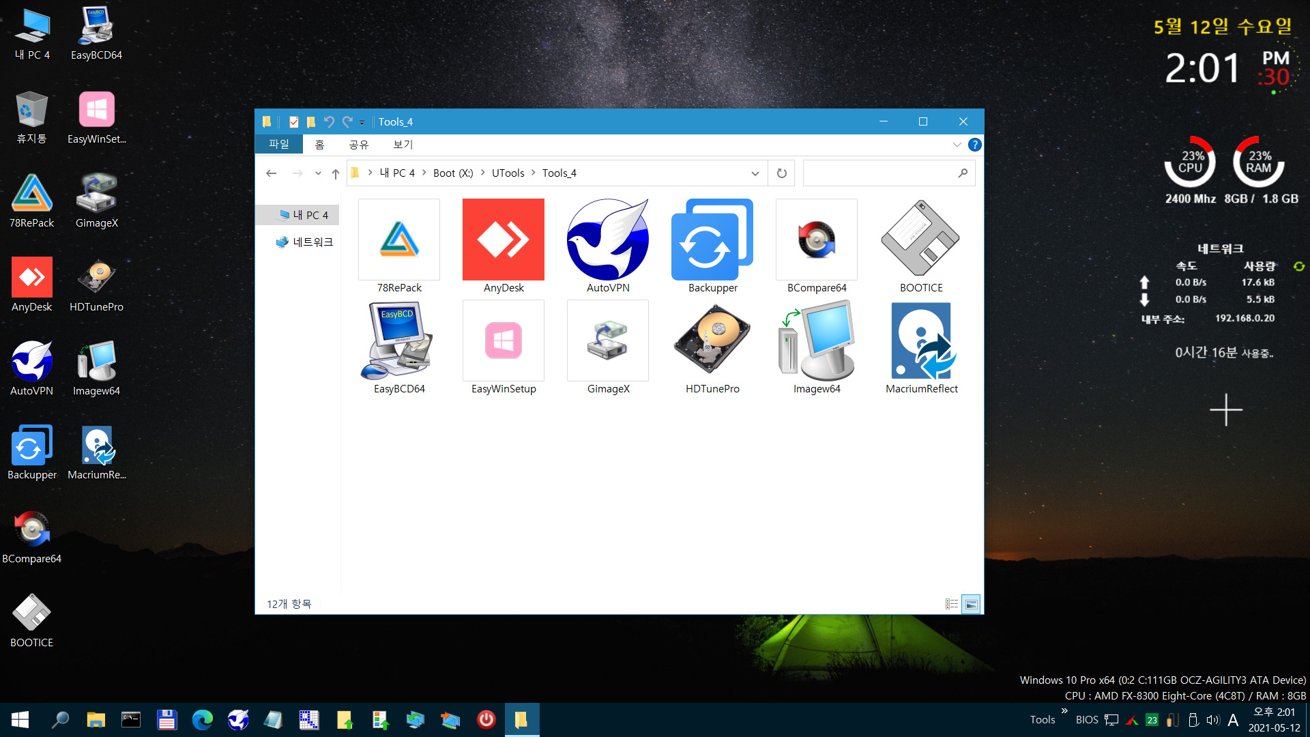Select the GimageX desktop shortcut

(x=96, y=201)
